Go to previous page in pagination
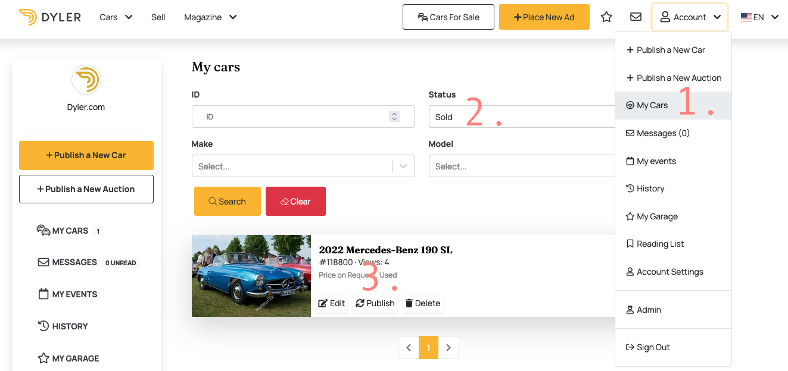The image size is (788, 371). pos(409,348)
